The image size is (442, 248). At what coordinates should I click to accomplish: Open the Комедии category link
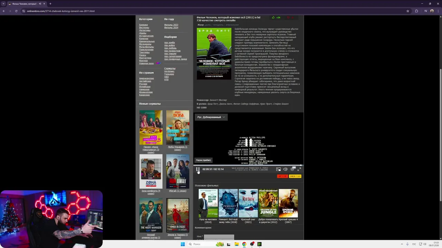click(144, 39)
